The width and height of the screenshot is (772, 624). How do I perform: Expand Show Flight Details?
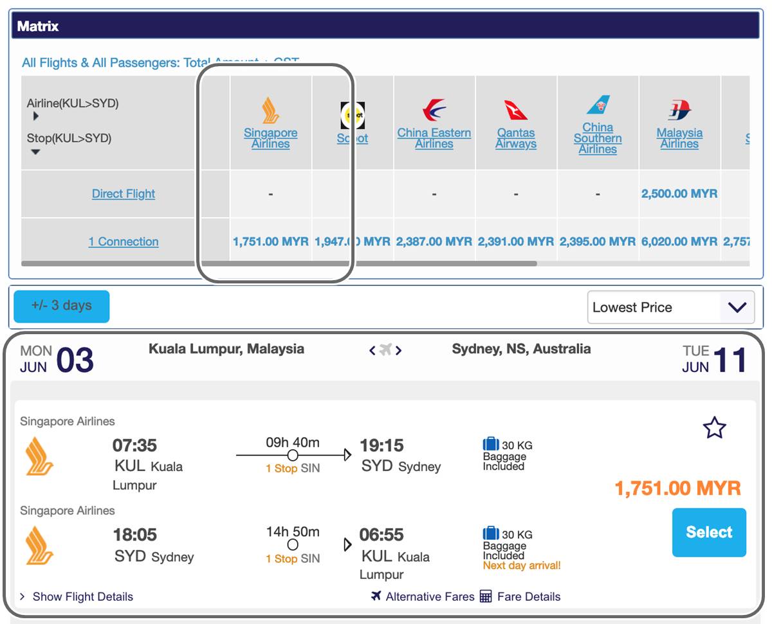(77, 596)
